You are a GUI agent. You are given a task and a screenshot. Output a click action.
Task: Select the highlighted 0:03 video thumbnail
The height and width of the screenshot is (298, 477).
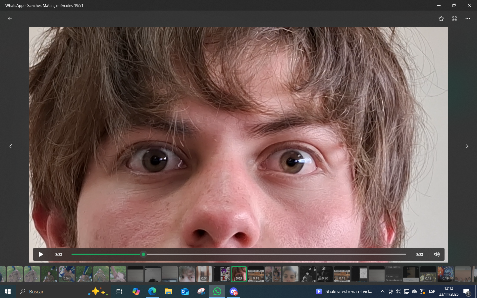coord(239,274)
